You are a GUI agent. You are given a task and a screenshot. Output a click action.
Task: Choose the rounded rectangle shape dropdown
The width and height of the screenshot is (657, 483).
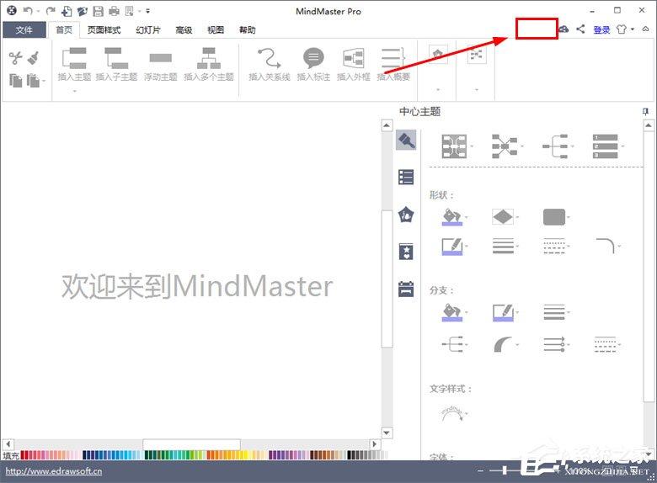pyautogui.click(x=557, y=217)
